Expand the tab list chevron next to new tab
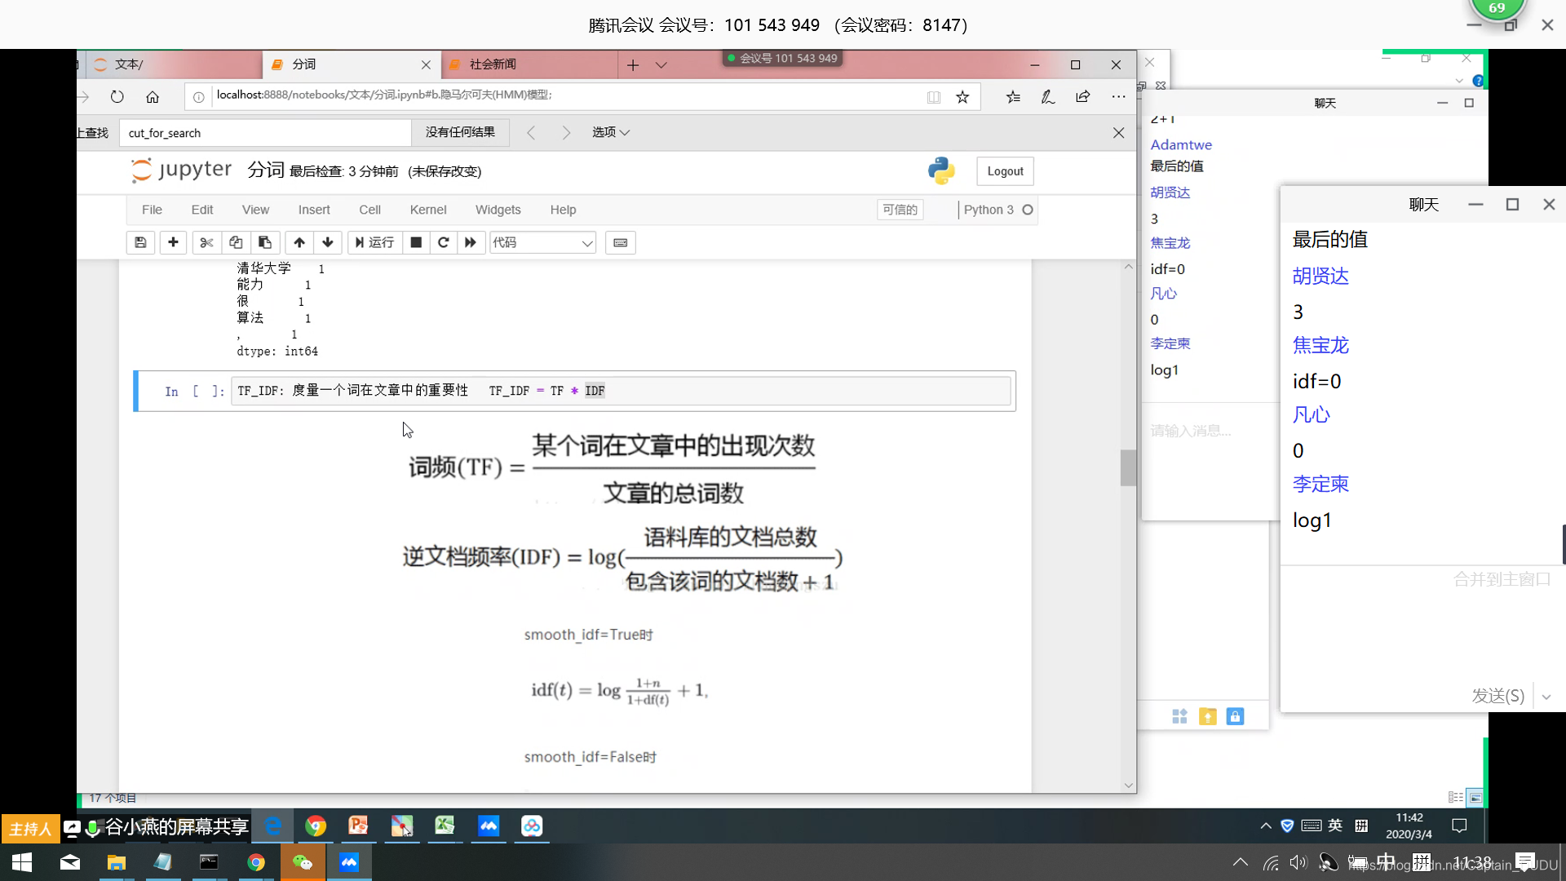 coord(661,64)
